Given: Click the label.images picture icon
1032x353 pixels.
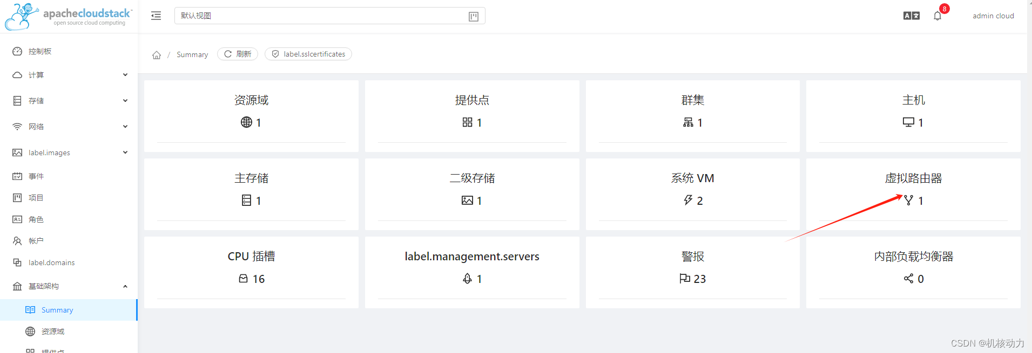Looking at the screenshot, I should (17, 153).
